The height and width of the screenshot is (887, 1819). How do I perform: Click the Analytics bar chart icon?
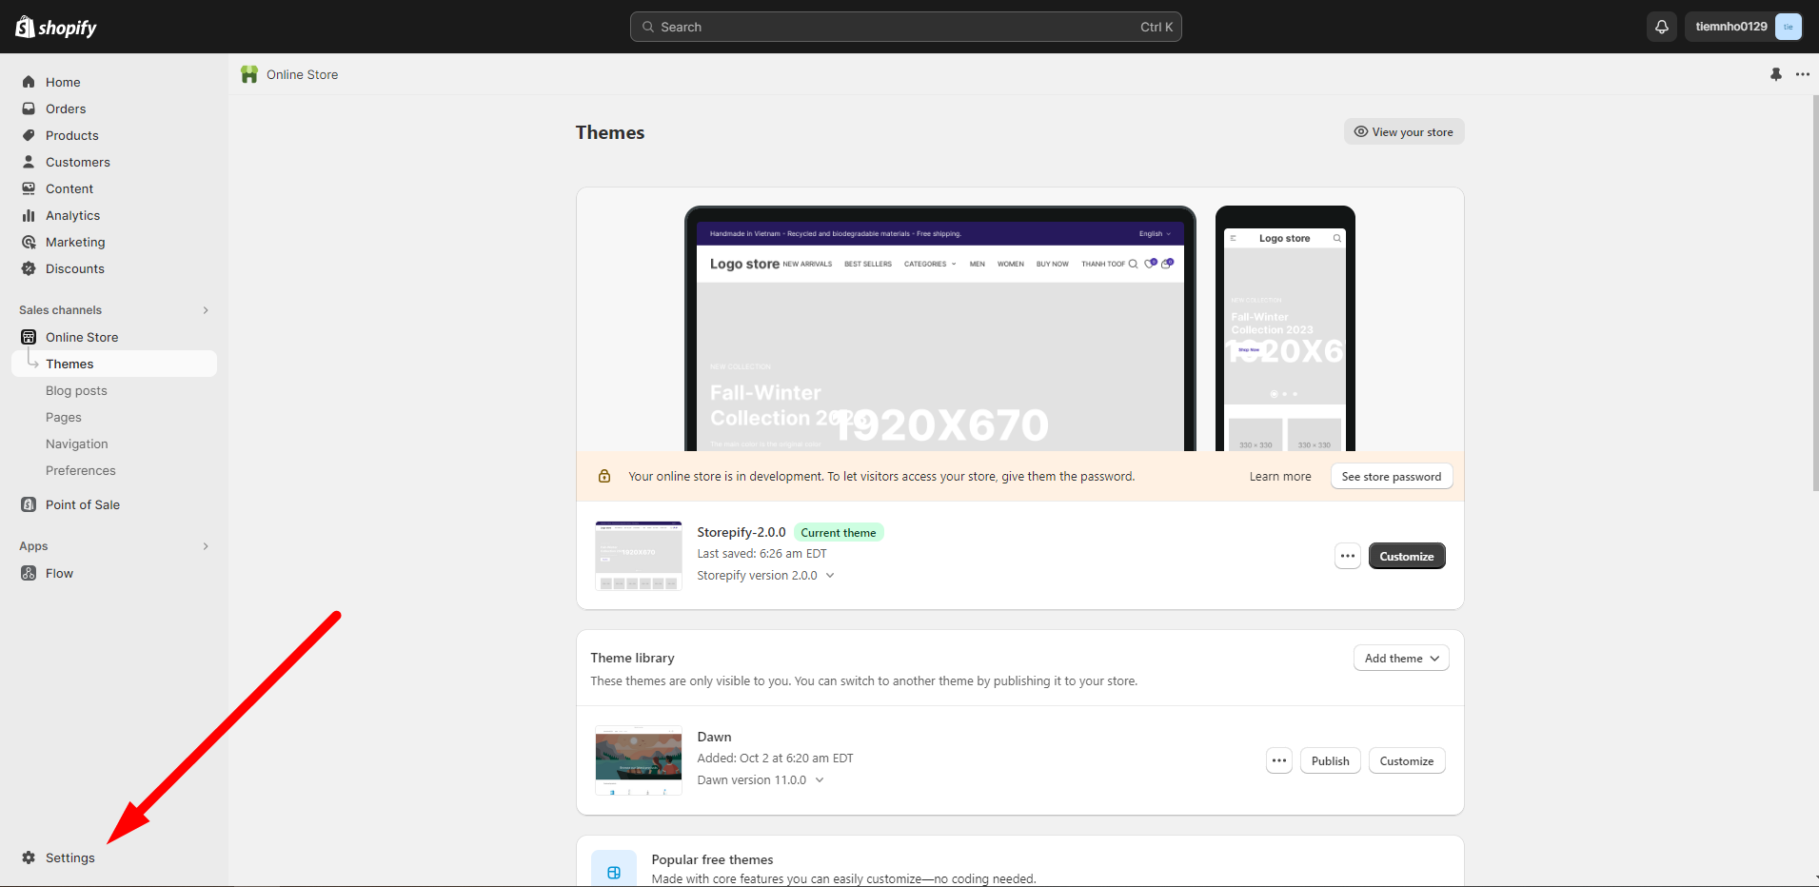(29, 215)
